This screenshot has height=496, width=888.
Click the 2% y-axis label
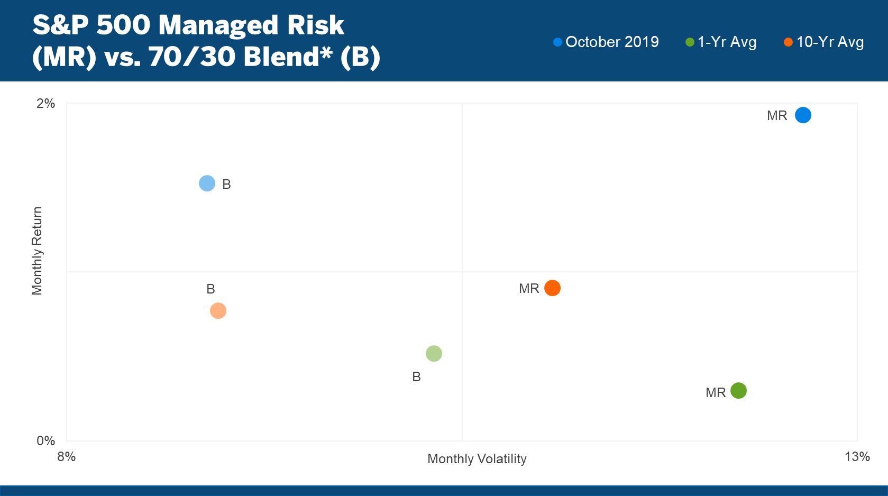(45, 104)
